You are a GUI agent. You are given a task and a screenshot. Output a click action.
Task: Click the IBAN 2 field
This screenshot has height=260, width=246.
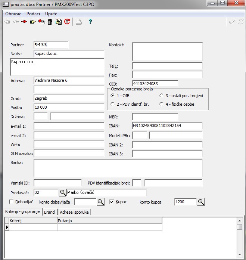point(167,145)
